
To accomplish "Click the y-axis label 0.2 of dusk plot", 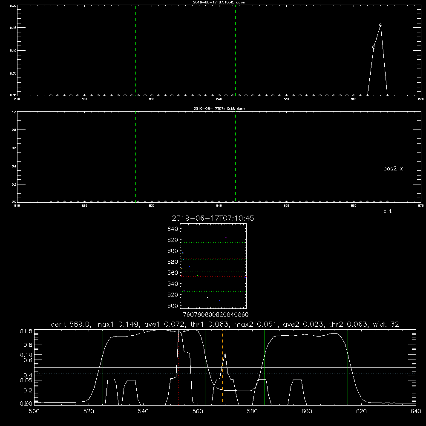I will pos(14,184).
